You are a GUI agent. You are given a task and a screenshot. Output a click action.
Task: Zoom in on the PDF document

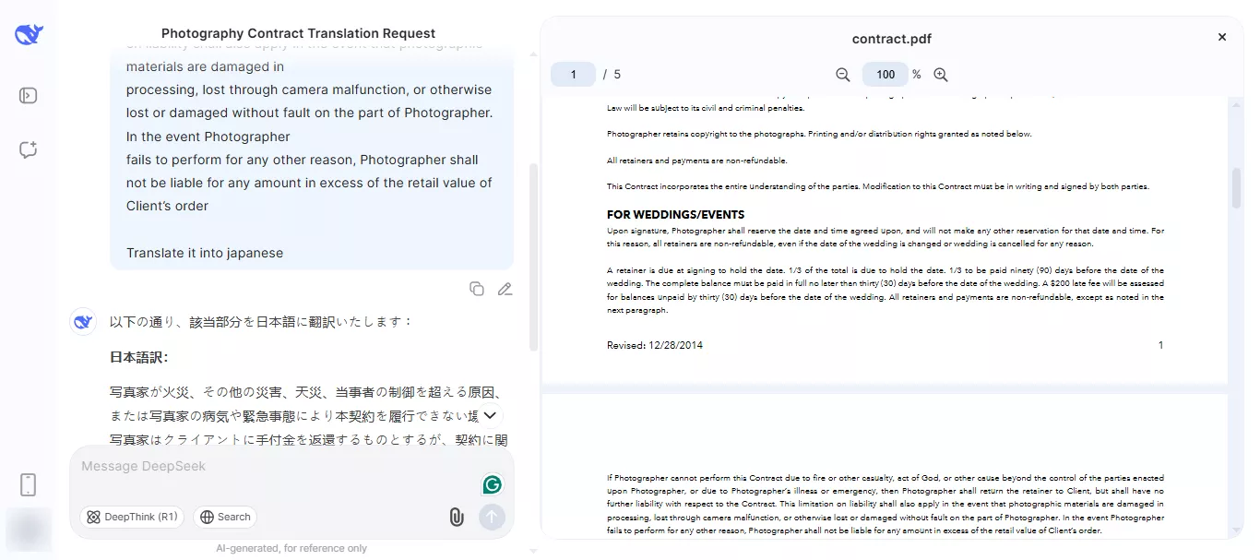click(941, 74)
